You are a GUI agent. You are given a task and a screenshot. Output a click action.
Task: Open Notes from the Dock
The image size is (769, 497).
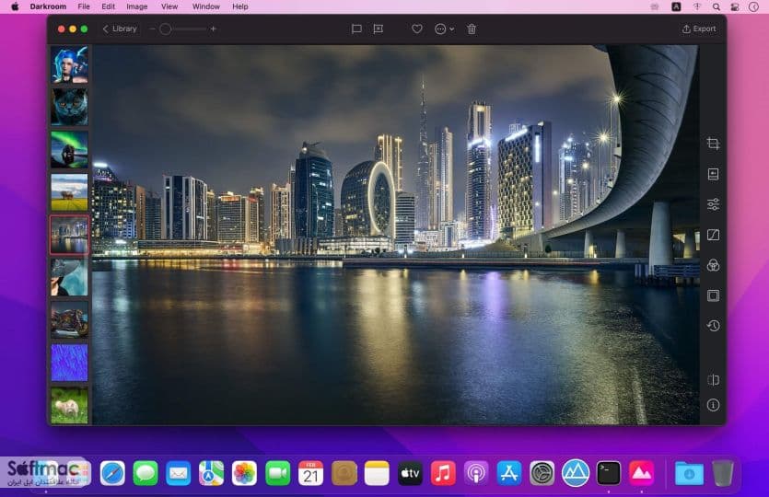pos(377,473)
